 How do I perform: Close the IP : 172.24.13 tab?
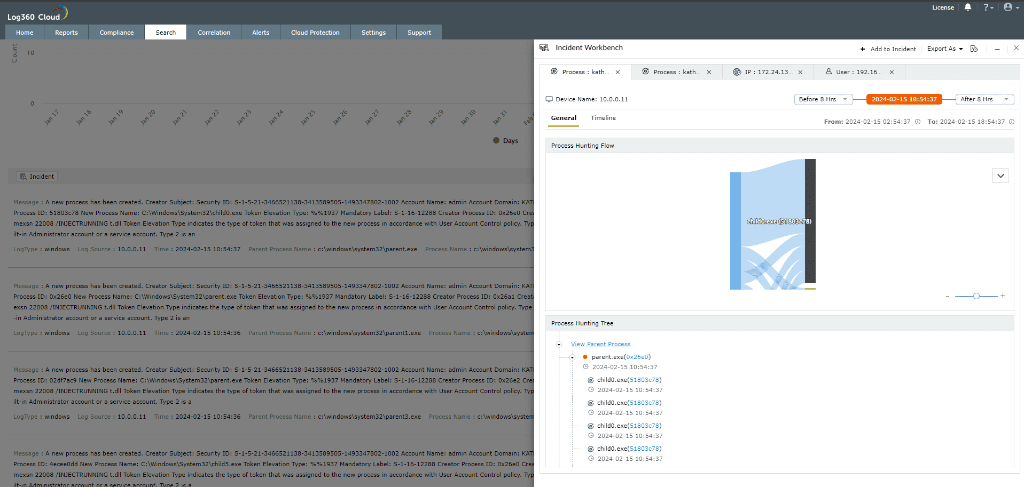(x=800, y=73)
